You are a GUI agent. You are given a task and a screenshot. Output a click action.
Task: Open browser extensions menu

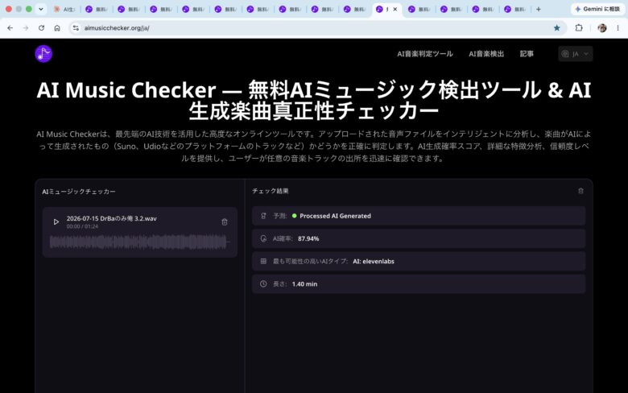pos(579,28)
